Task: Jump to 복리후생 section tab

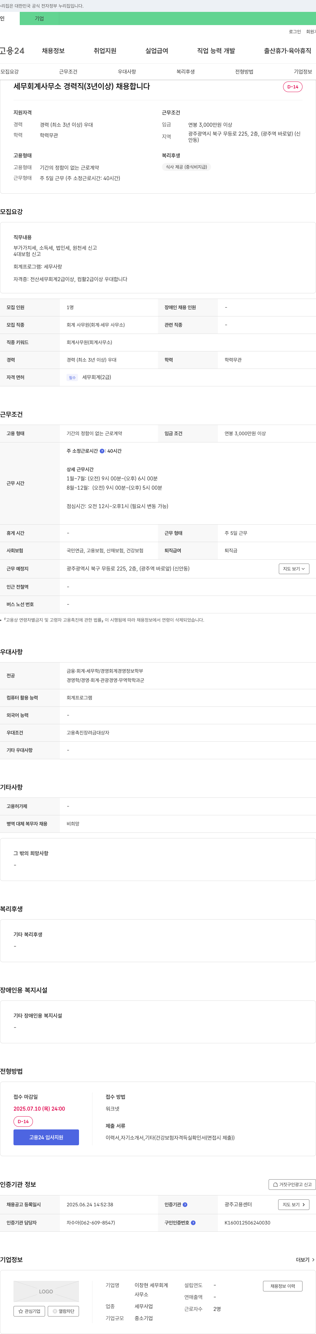Action: click(x=185, y=72)
